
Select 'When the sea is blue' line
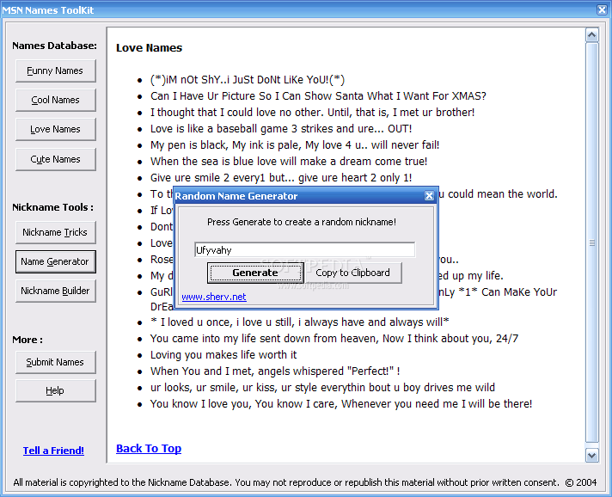click(289, 162)
